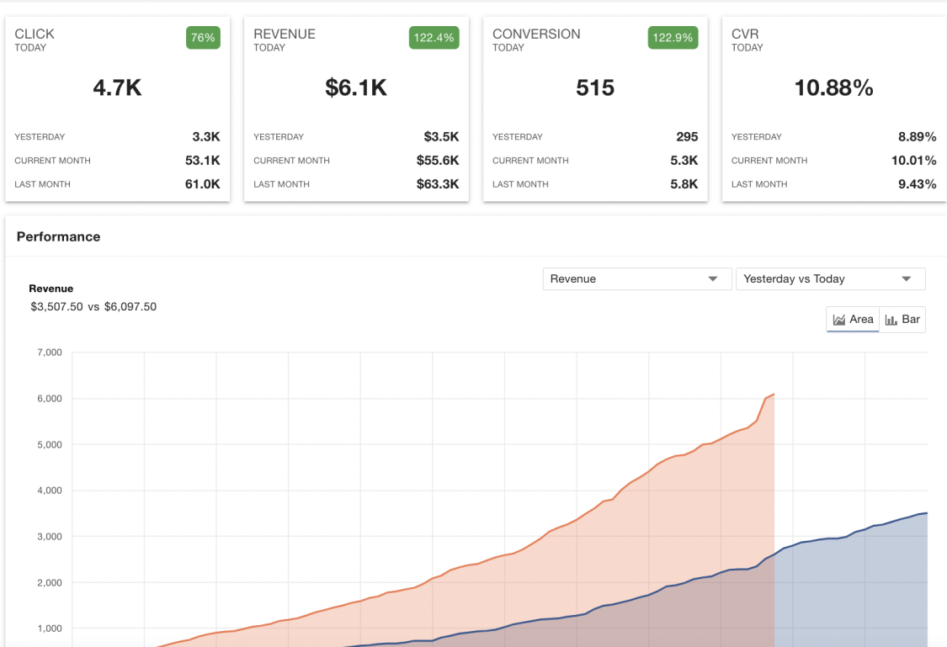Click the orange today line peak
The height and width of the screenshot is (647, 947).
pos(774,395)
